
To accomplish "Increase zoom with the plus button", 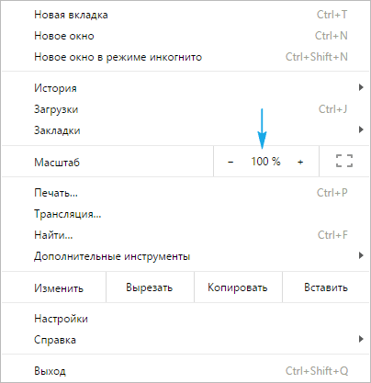I will pos(300,162).
